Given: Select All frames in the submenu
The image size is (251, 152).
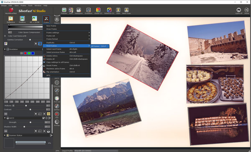Looking at the screenshot, I should [x=100, y=46].
